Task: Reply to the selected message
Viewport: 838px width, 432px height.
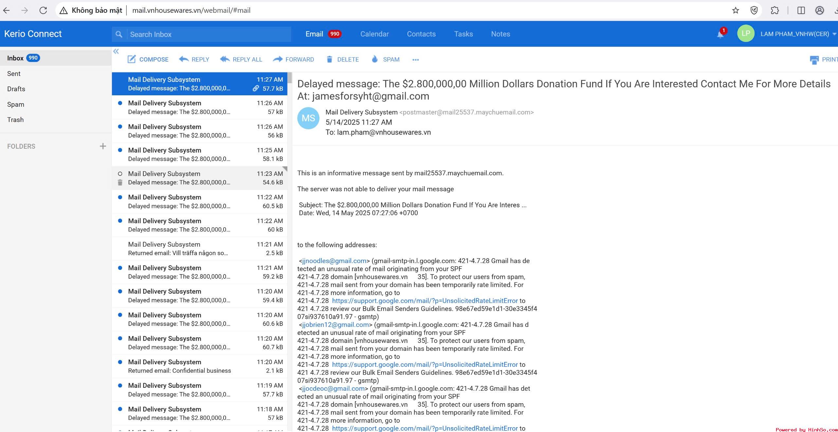Action: tap(194, 59)
